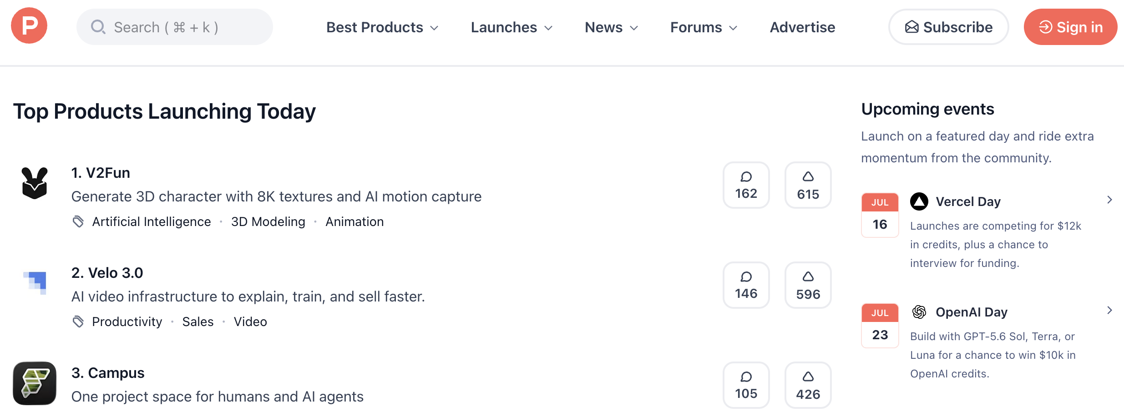Expand the Best Products menu

tap(382, 27)
